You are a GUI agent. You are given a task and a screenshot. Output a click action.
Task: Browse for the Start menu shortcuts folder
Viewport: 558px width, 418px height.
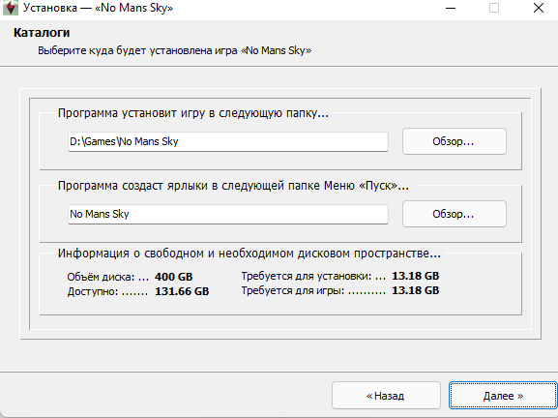coord(455,214)
